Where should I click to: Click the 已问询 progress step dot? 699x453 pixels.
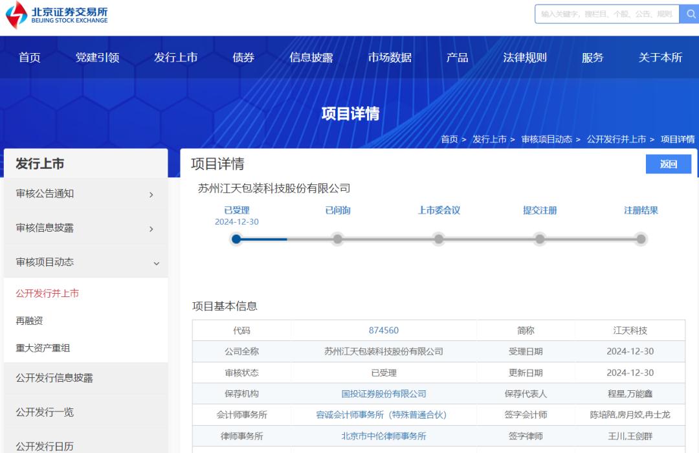(337, 239)
